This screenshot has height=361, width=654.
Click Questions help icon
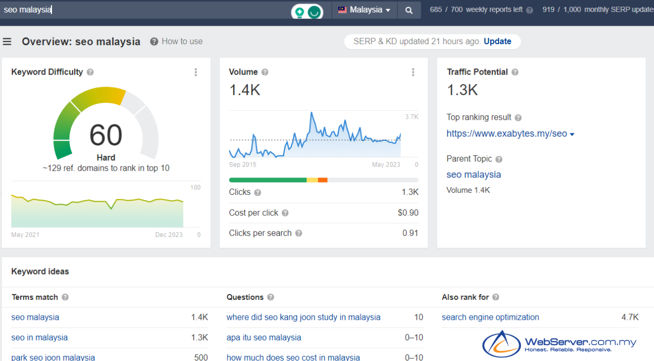tap(270, 297)
